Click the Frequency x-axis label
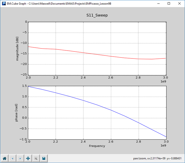Viewport: 185px width, 163px height. pos(97,146)
